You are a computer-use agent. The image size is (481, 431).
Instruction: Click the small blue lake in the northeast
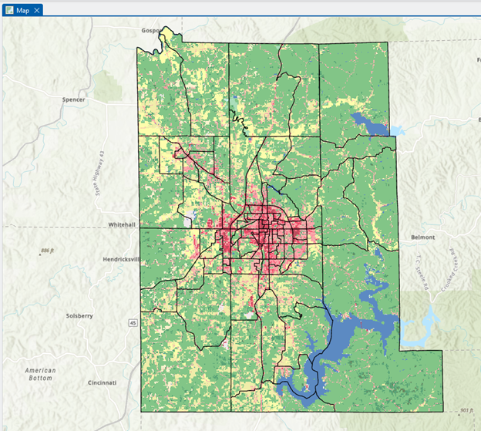coord(368,123)
